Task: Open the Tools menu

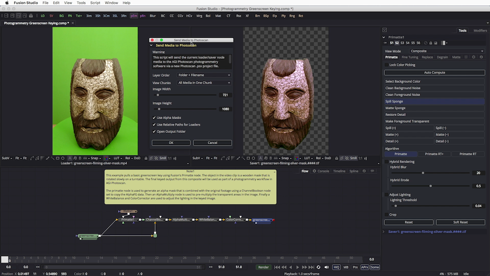Action: pos(81,3)
